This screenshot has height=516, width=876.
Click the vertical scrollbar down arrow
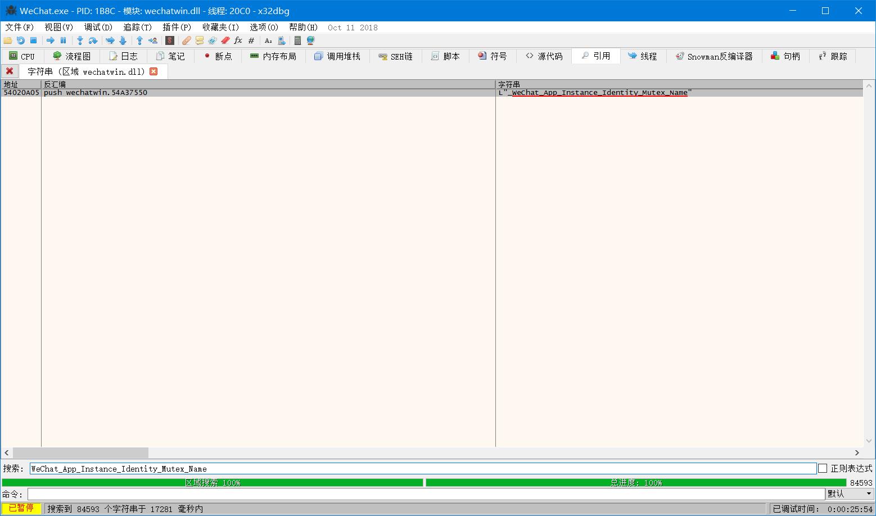coord(869,441)
